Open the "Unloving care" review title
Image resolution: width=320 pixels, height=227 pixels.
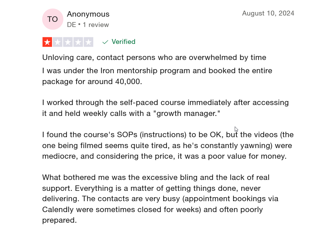pos(154,57)
